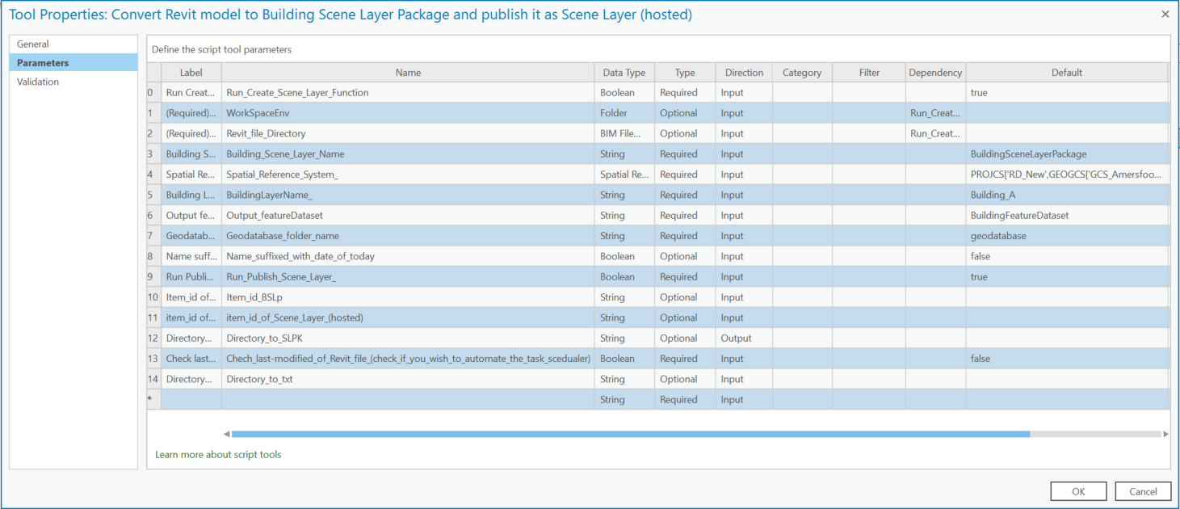Click the new row asterisk header
The image size is (1180, 509).
pos(153,400)
